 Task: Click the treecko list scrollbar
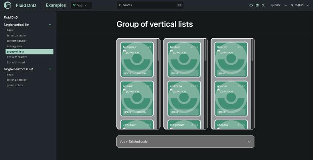(x=253, y=50)
